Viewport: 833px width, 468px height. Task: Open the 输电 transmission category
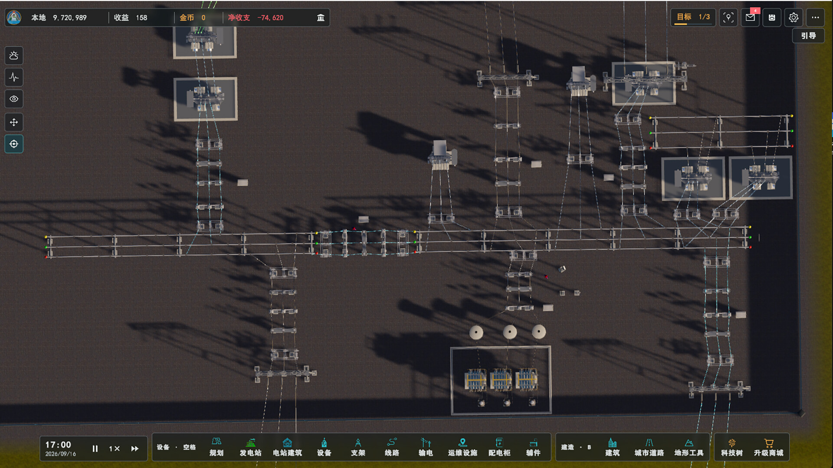(x=426, y=447)
